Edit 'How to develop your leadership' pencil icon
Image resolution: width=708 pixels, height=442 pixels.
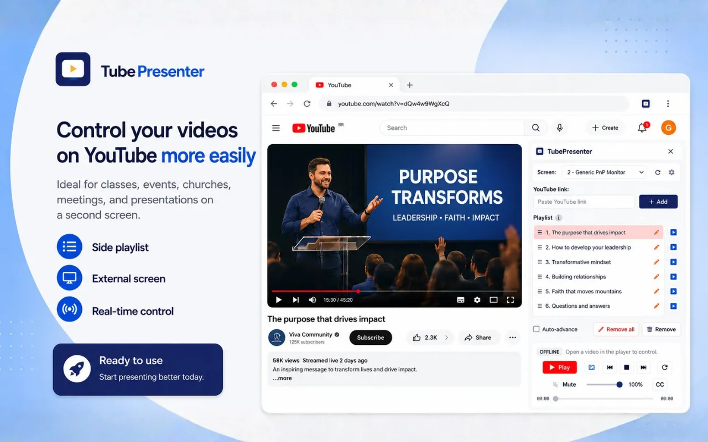pos(657,248)
